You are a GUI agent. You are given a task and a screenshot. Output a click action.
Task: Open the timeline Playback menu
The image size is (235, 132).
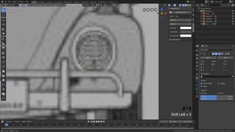10,122
